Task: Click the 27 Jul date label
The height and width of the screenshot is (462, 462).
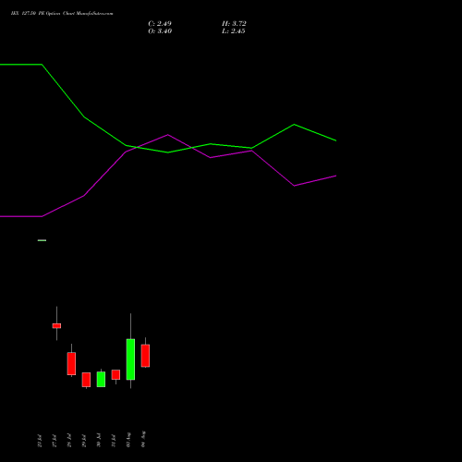Action: [x=55, y=441]
